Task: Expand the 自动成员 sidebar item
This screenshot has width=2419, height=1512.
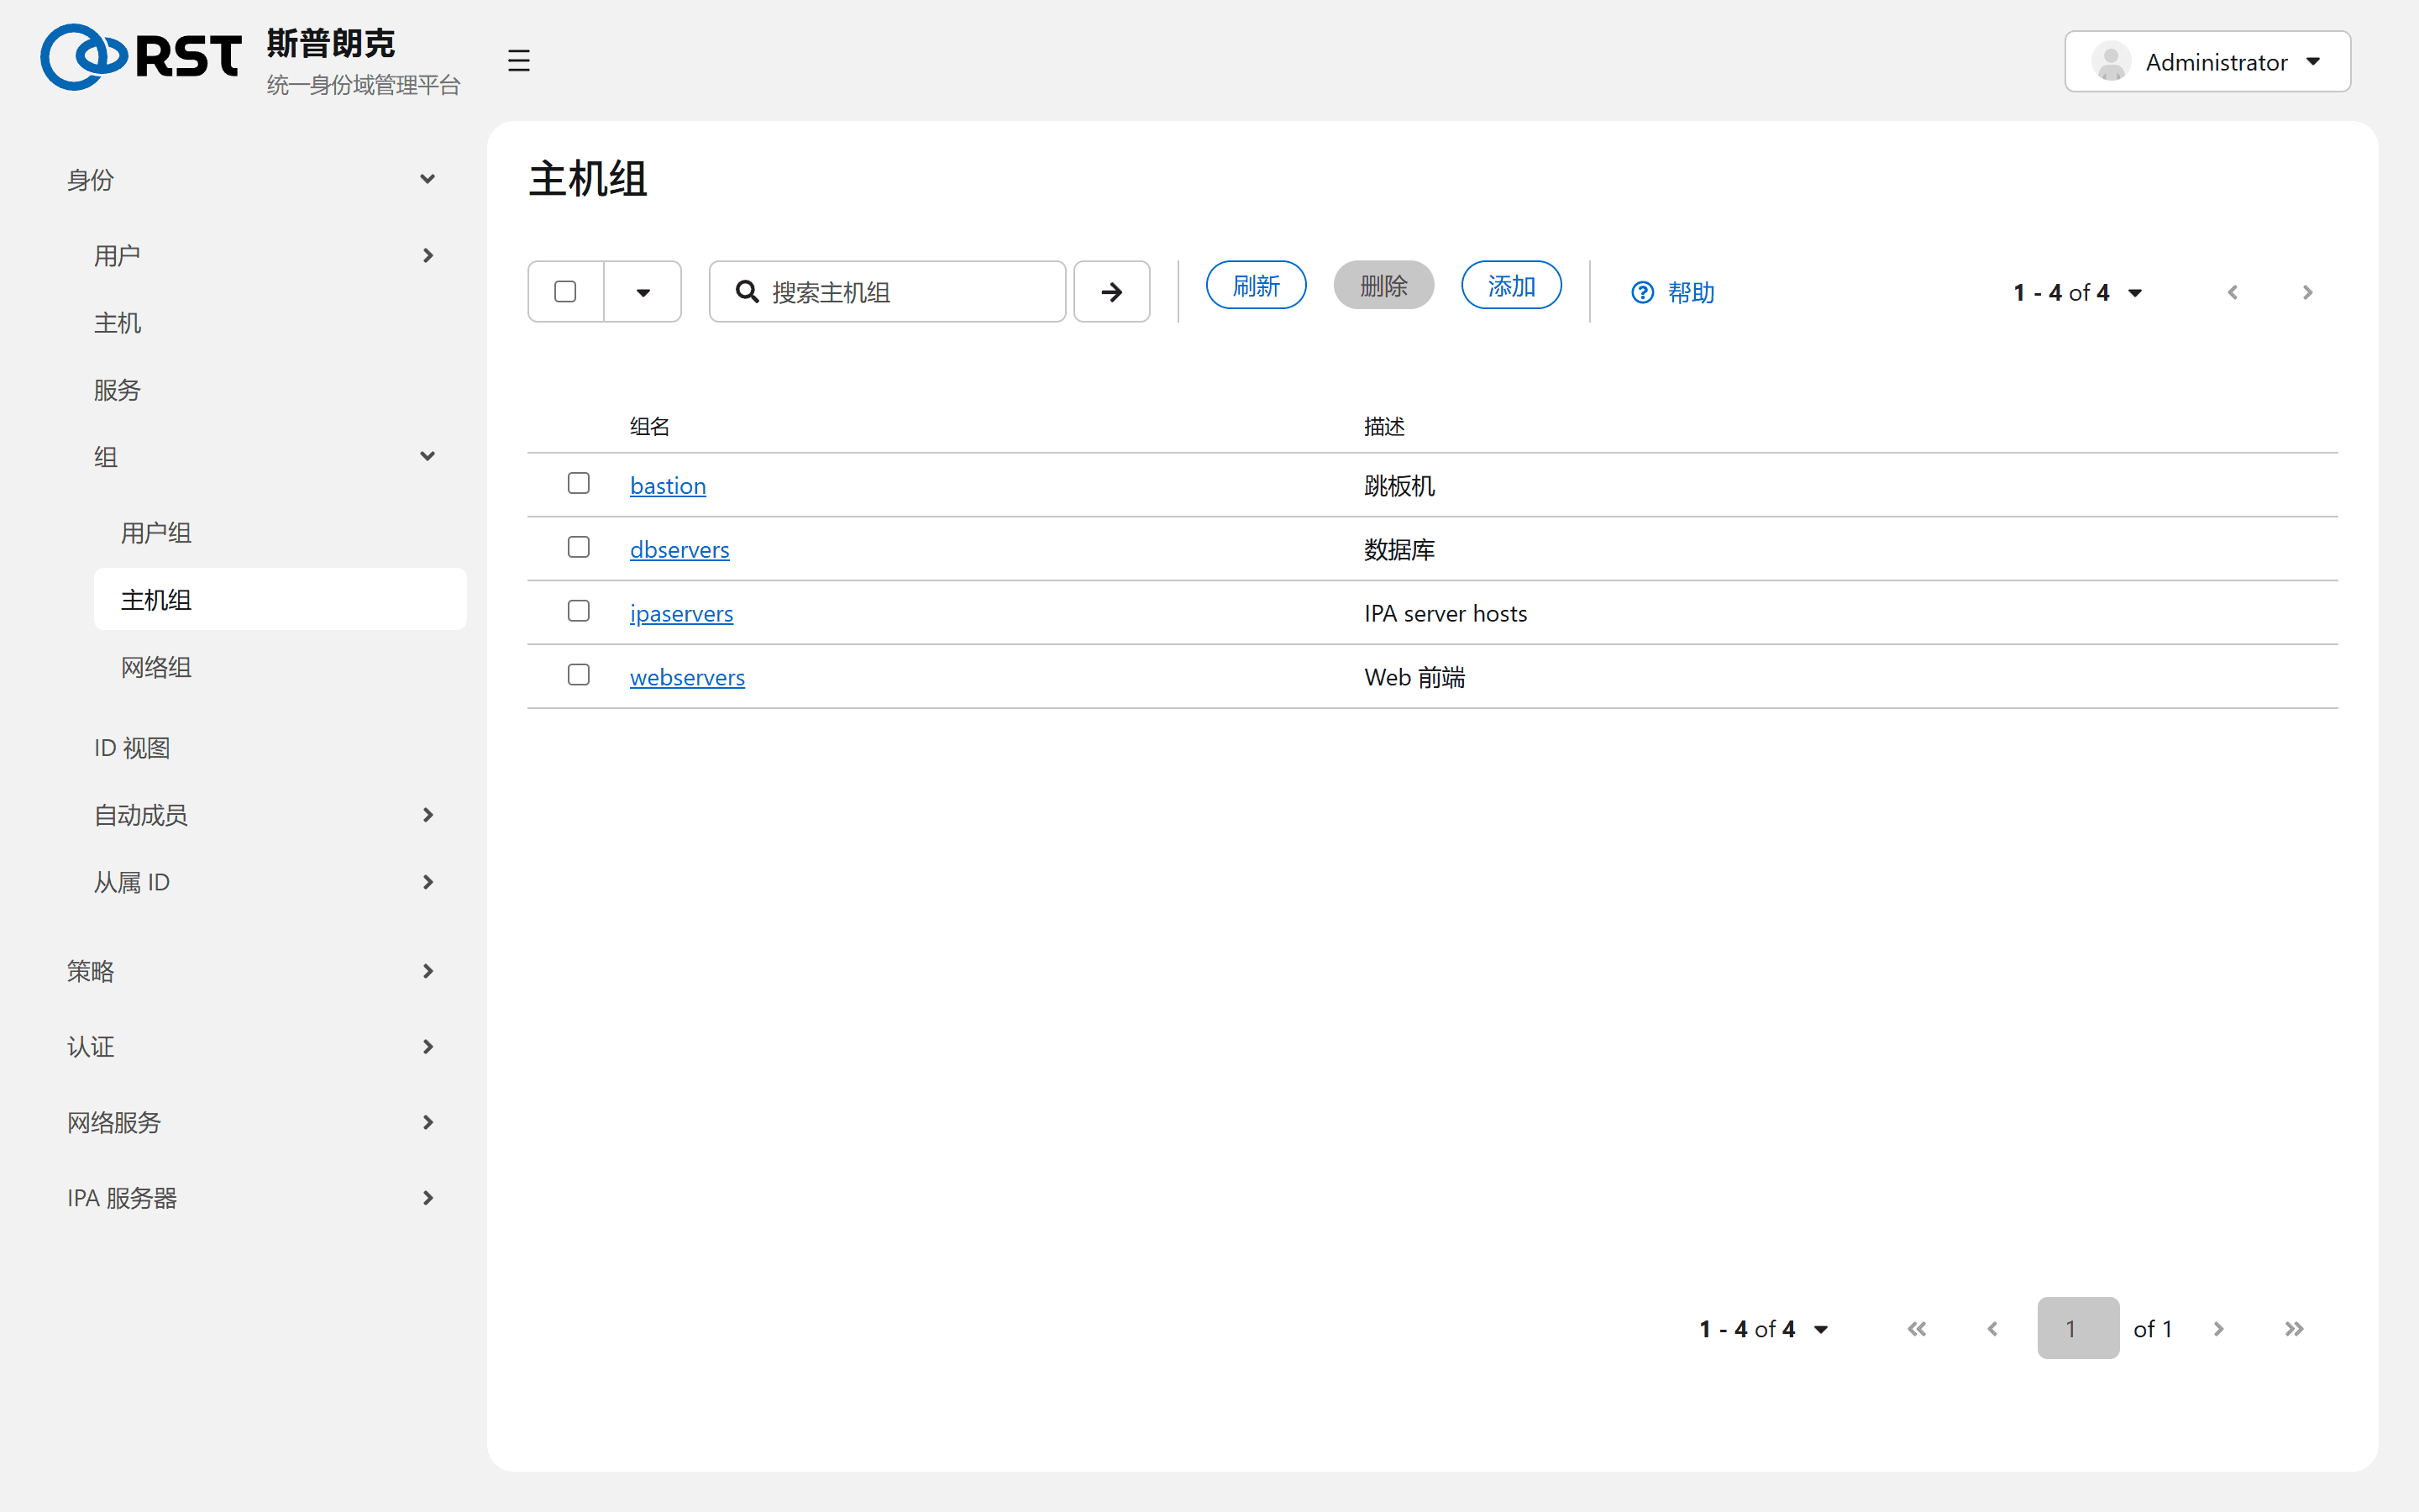Action: coord(266,815)
